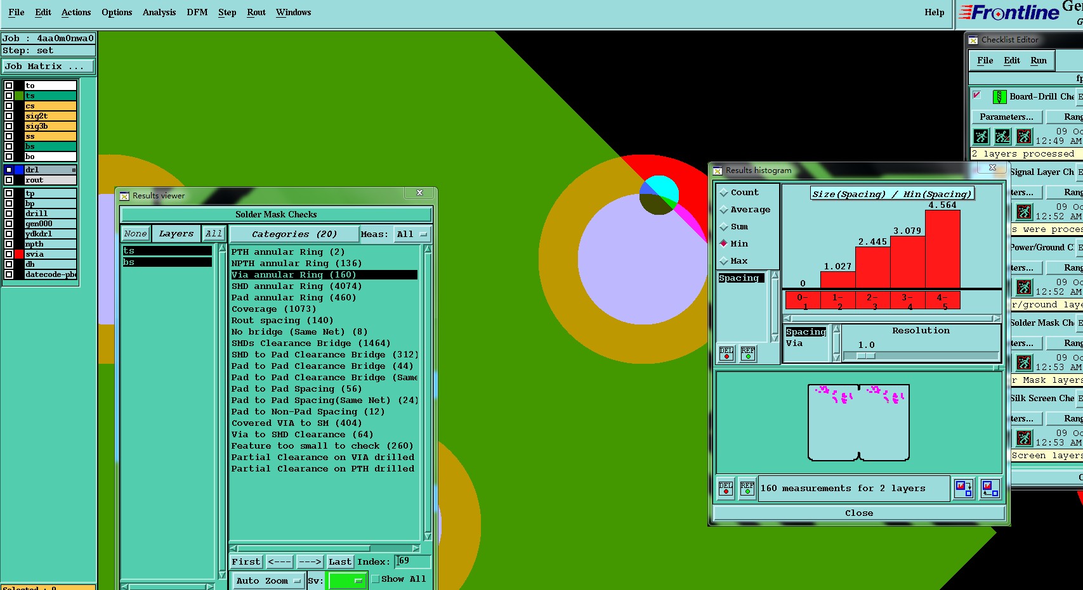Click the green color box of ts layer

point(20,96)
